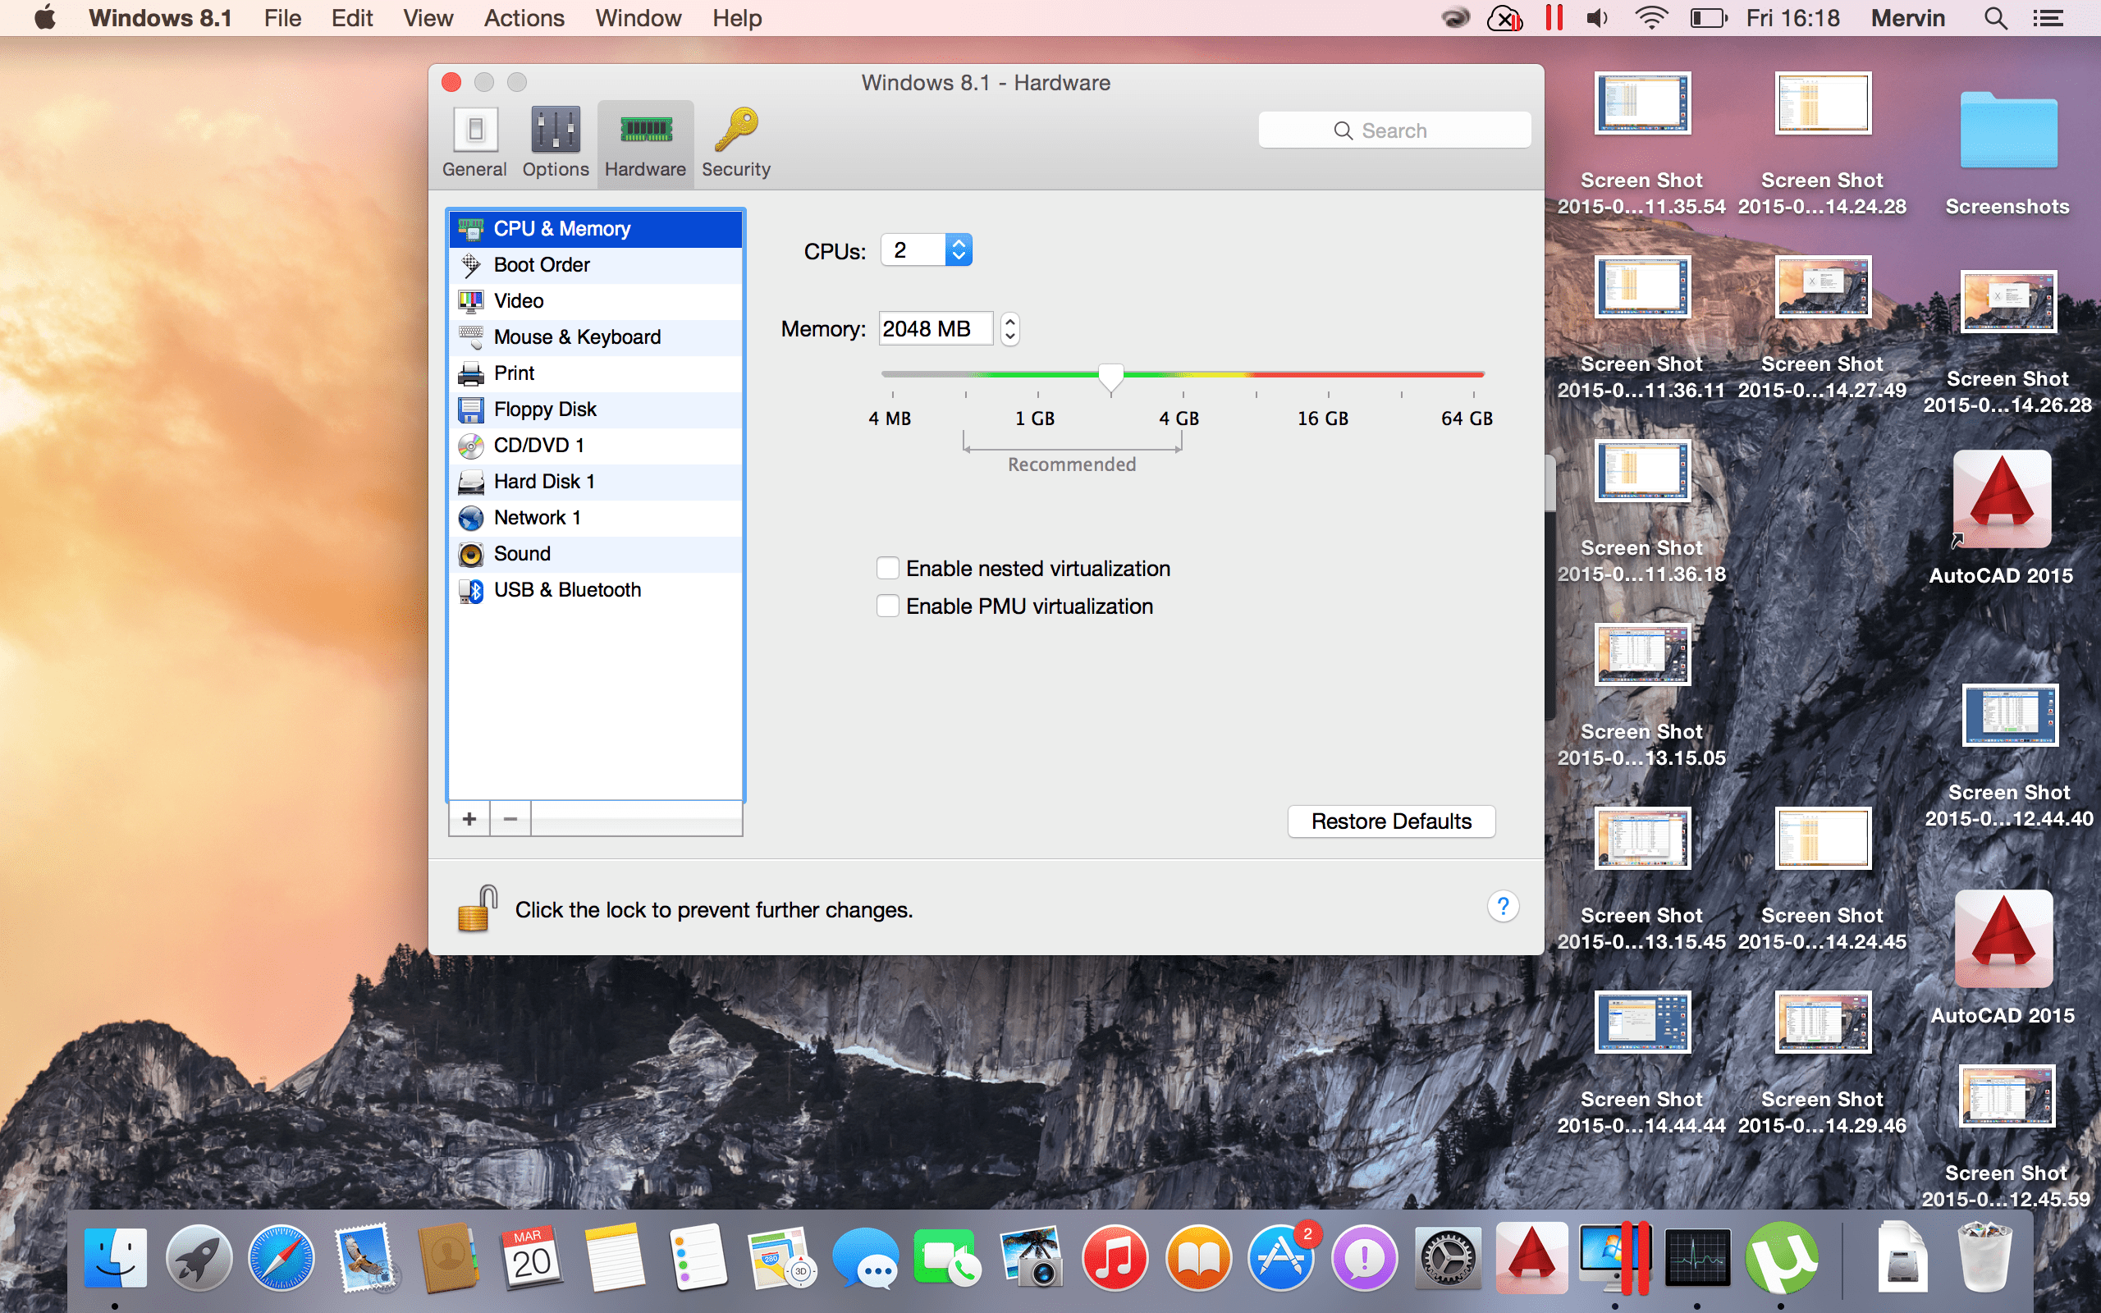Remove device with minus button

pyautogui.click(x=510, y=819)
